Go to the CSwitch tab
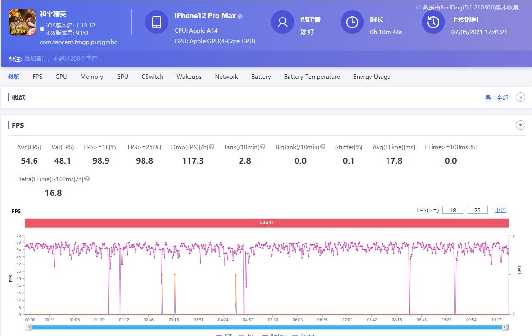This screenshot has height=336, width=532. [152, 77]
